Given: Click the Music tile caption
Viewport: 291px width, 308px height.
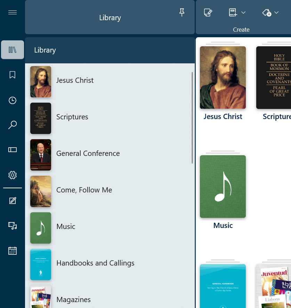Looking at the screenshot, I should [223, 226].
